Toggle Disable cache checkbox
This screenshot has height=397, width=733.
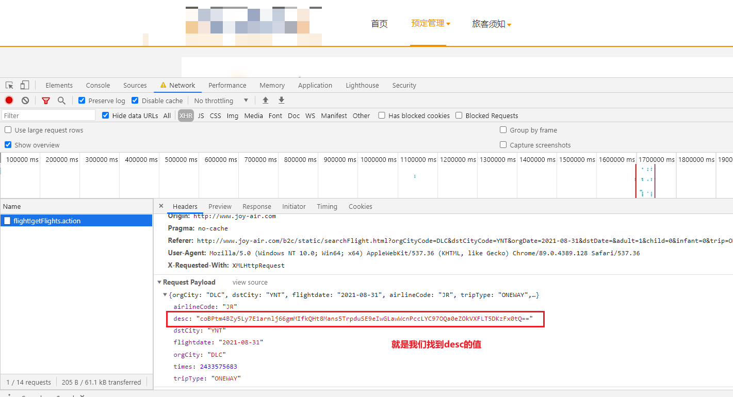pos(135,101)
